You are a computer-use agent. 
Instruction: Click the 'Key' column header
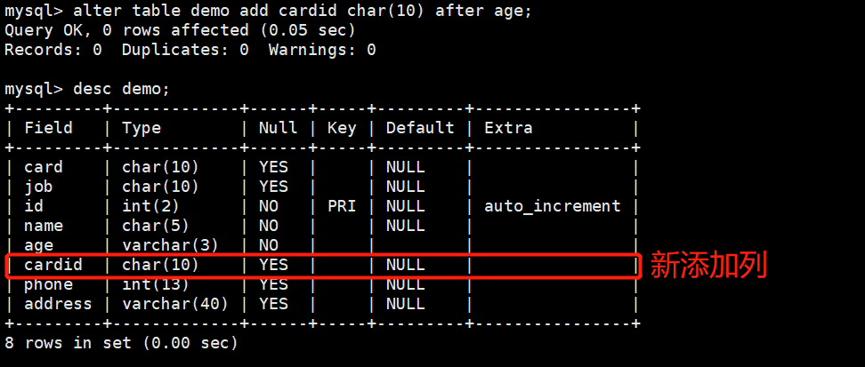click(342, 128)
